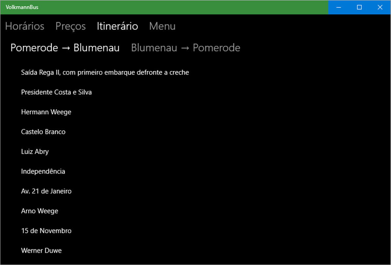This screenshot has height=265, width=391.
Task: Switch to Blumenau → Pomerode route
Action: [185, 48]
